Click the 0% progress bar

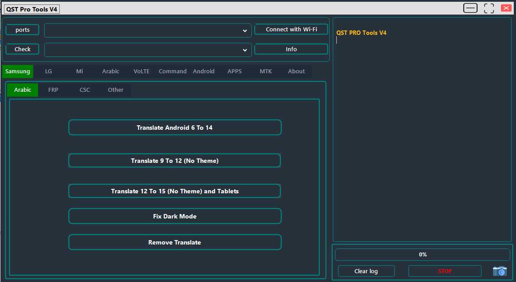pos(422,254)
